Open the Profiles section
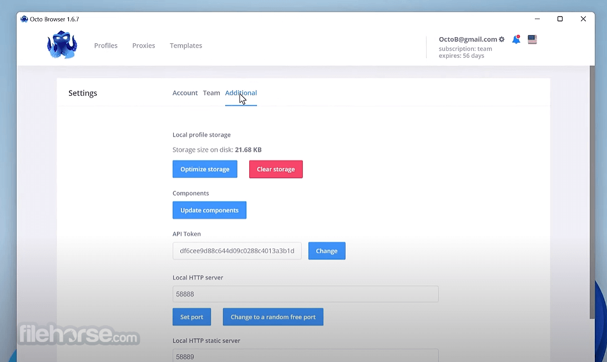The width and height of the screenshot is (607, 362). pyautogui.click(x=105, y=45)
